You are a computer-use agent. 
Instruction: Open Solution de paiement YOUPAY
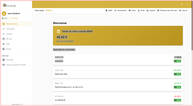tap(16, 65)
